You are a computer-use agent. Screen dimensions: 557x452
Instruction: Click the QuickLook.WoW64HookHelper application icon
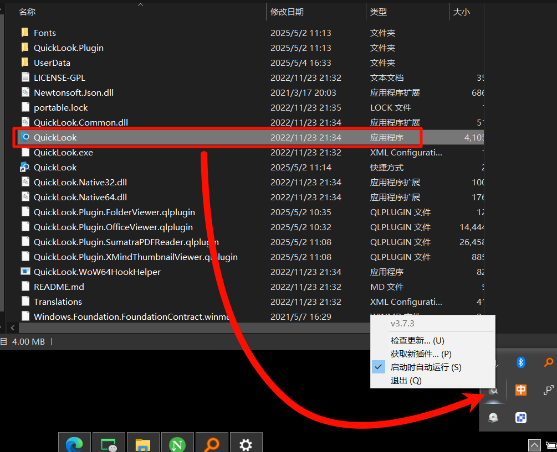coord(25,272)
